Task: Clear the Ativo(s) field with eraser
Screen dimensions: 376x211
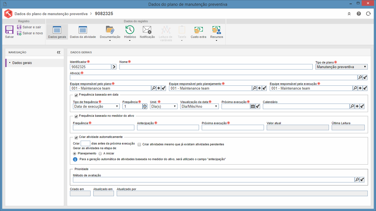Action: [x=365, y=77]
